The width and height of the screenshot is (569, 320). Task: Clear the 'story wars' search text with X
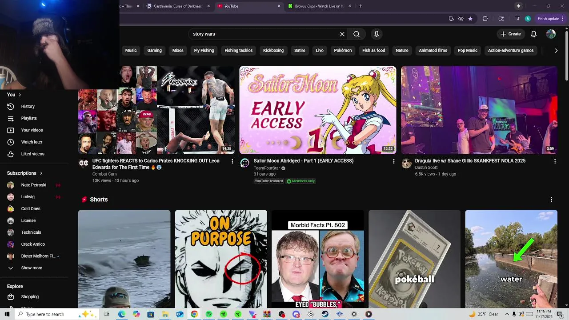point(342,34)
